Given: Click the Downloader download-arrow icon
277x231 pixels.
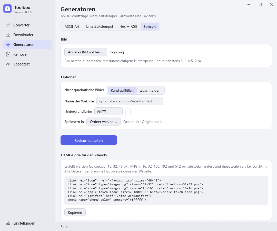Looking at the screenshot, I should pos(8,35).
